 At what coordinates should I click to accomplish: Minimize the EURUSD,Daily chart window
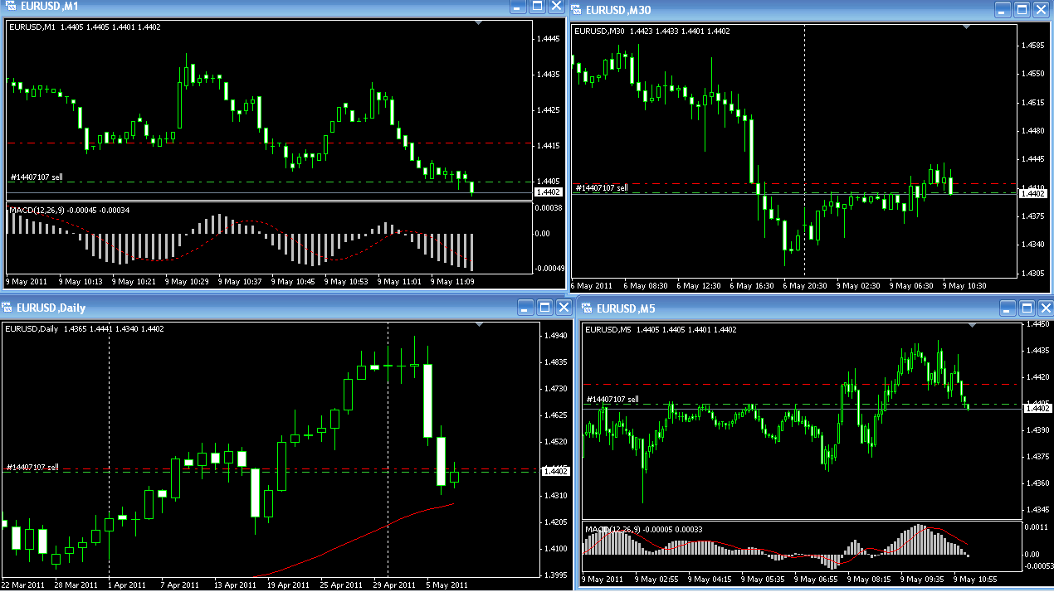pyautogui.click(x=526, y=308)
